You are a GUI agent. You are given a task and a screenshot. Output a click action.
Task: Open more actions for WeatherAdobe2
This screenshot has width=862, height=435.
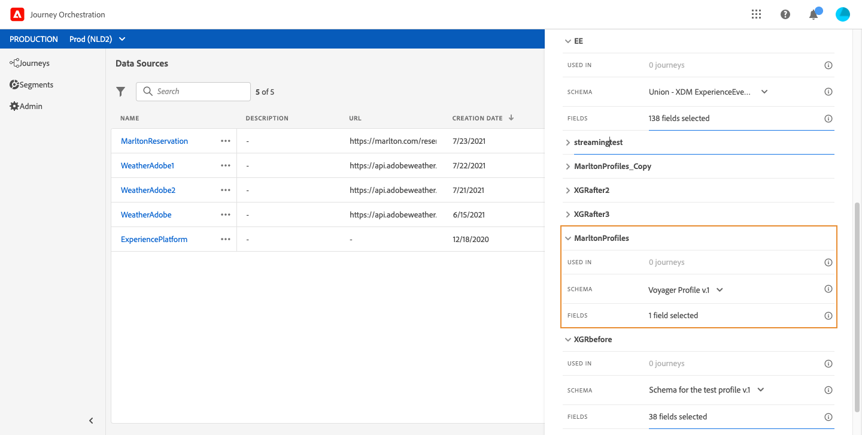(225, 190)
